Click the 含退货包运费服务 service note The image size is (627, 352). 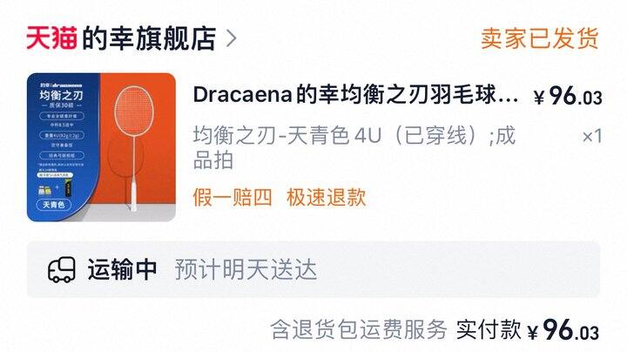359,330
